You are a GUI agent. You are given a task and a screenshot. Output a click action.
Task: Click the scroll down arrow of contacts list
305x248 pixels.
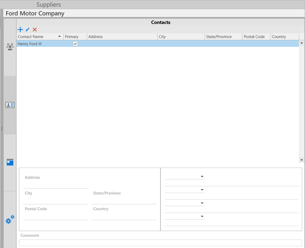coord(302,160)
